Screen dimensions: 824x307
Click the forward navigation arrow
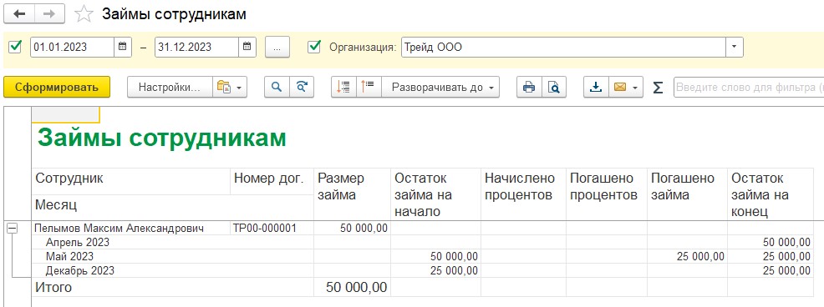click(49, 14)
